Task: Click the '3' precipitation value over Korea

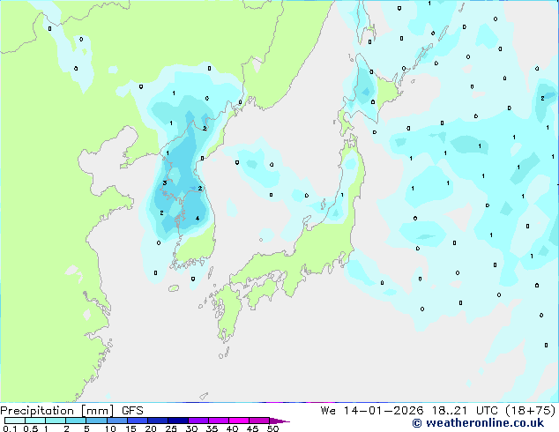Action: [x=165, y=182]
